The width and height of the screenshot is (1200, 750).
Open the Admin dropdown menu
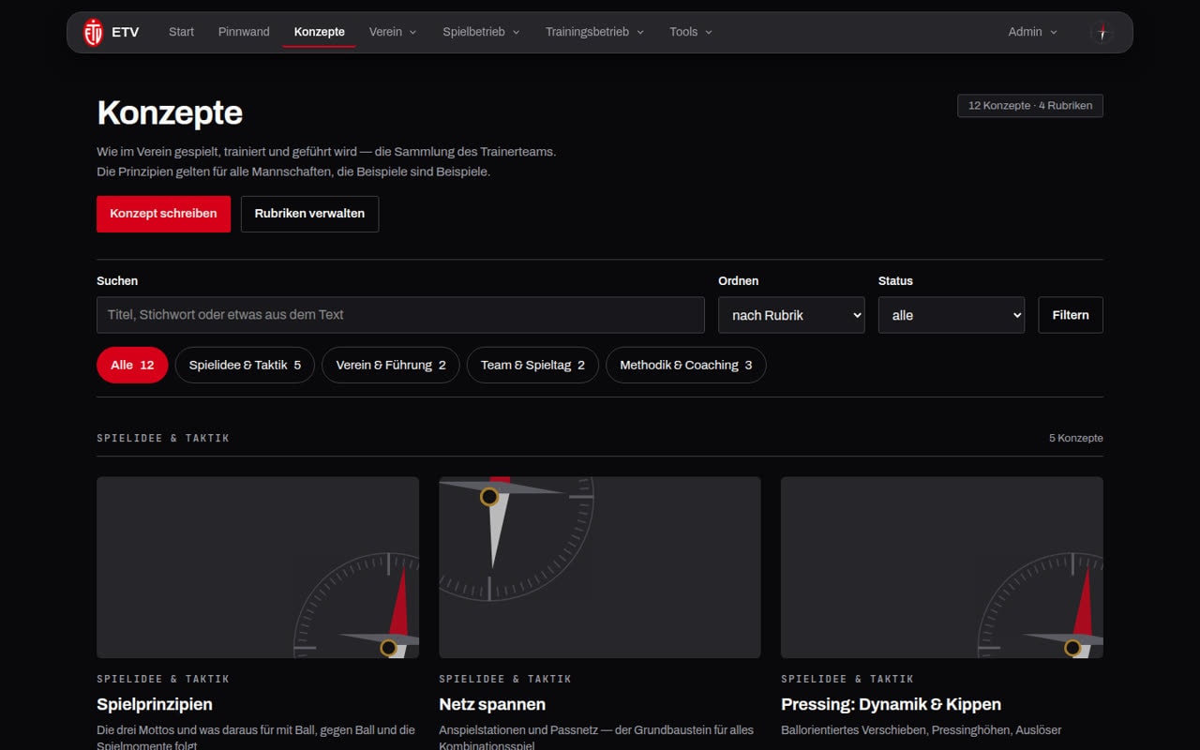pos(1032,32)
